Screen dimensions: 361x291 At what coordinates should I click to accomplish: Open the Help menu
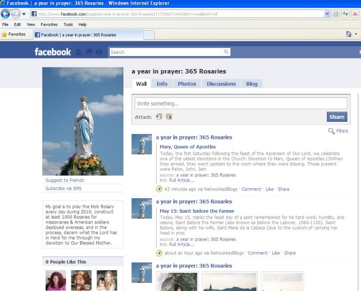coord(82,24)
